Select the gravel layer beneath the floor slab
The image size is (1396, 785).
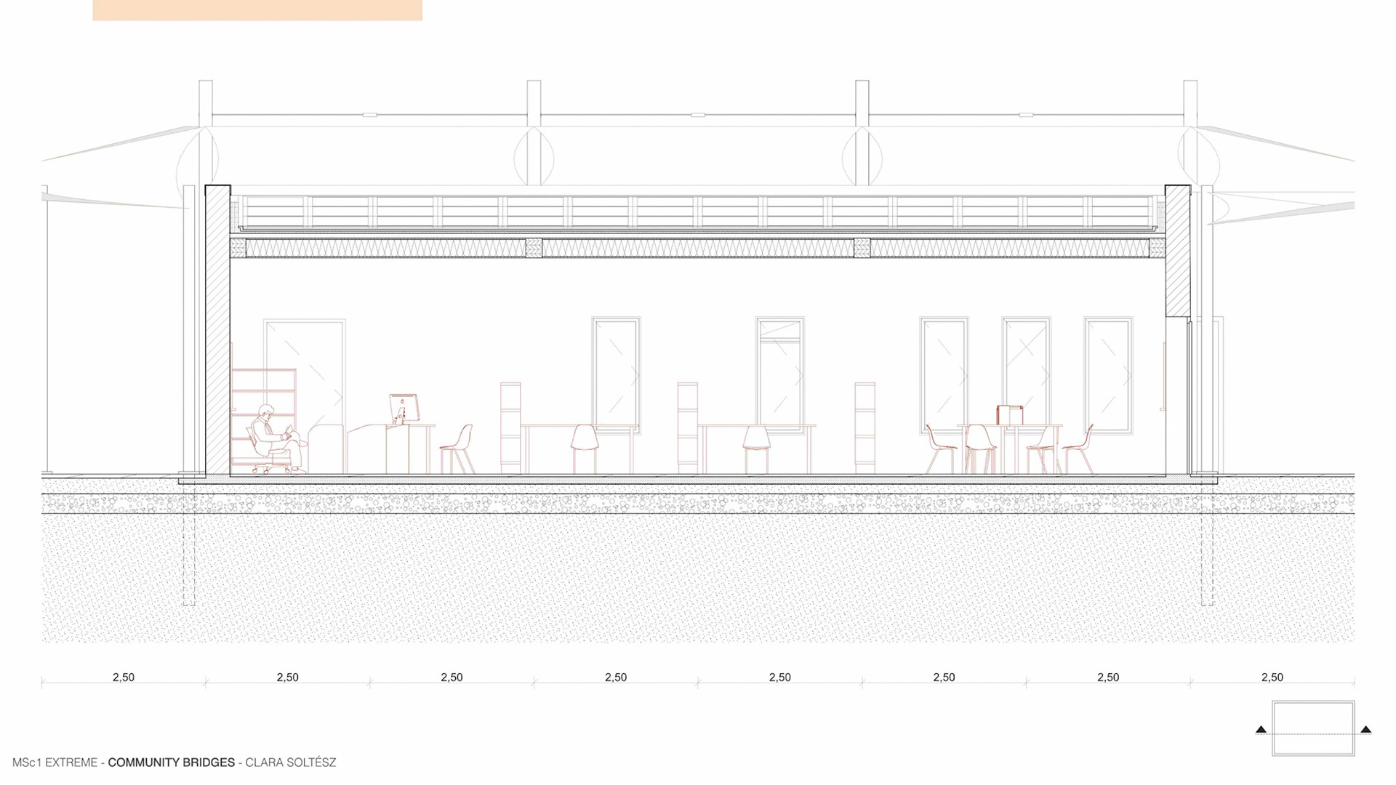pos(698,504)
